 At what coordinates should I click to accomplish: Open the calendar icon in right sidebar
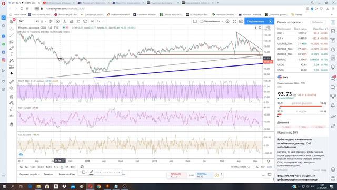(333, 58)
